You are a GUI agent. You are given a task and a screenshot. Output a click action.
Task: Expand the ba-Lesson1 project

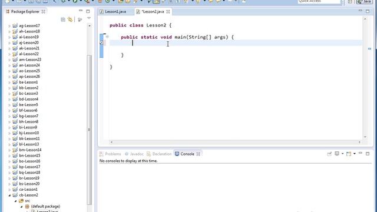9,82
